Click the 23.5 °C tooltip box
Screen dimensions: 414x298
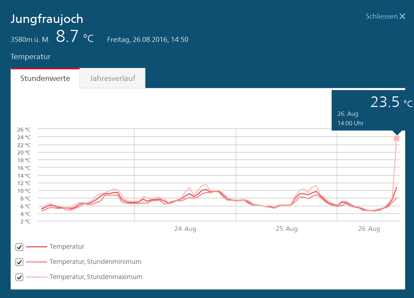pyautogui.click(x=372, y=110)
